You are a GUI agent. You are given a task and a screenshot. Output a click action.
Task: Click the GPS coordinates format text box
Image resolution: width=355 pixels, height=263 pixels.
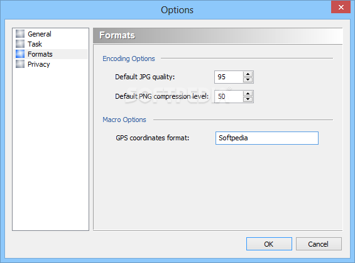point(267,138)
